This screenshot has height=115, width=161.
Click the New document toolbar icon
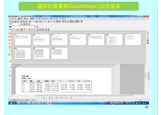point(10,21)
